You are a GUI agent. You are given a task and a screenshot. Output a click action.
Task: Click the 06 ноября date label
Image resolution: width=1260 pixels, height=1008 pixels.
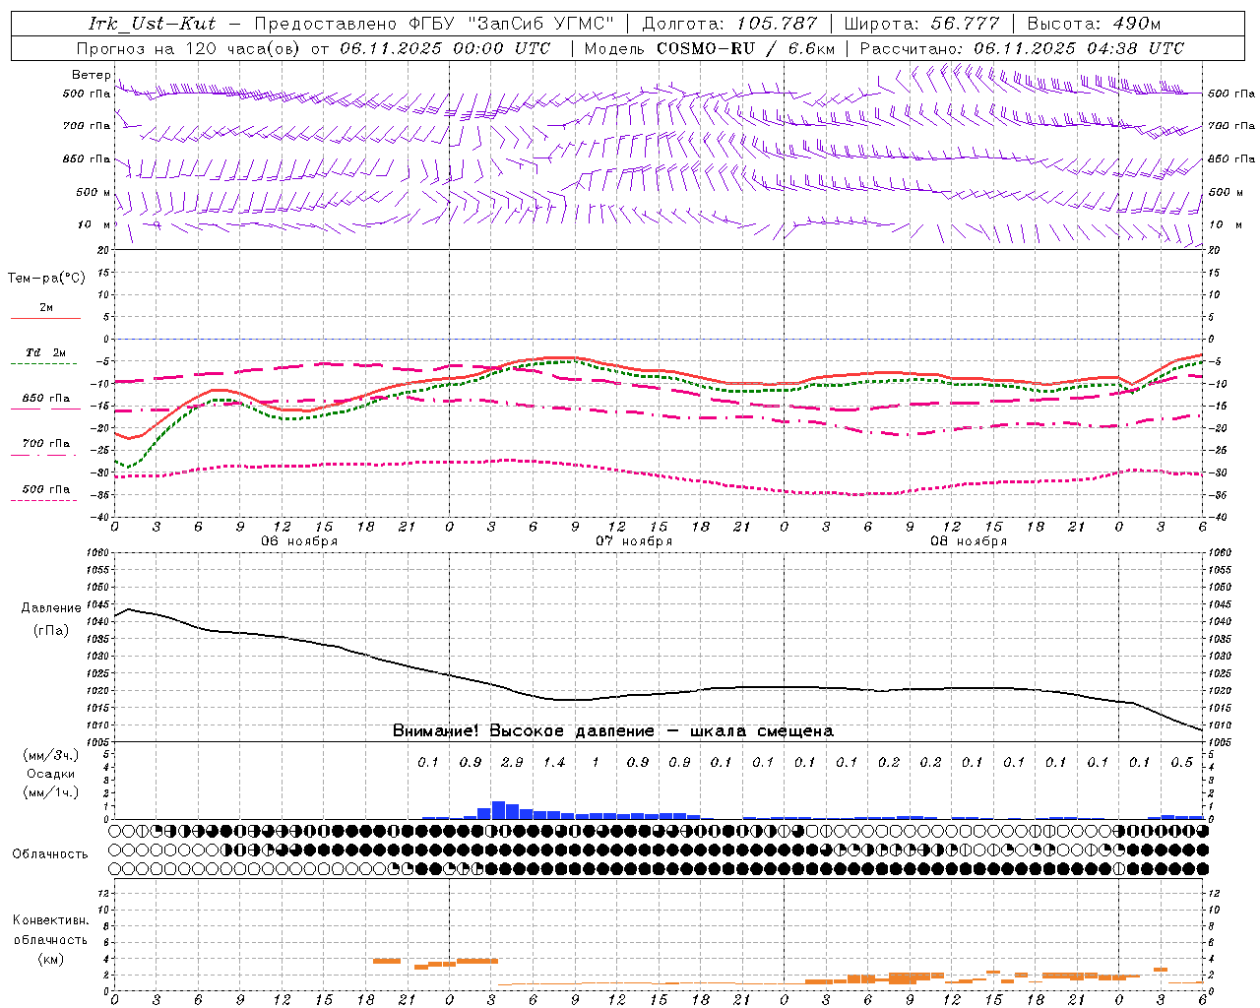299,541
